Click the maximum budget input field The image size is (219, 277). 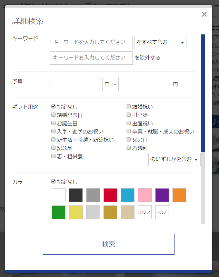tap(145, 84)
